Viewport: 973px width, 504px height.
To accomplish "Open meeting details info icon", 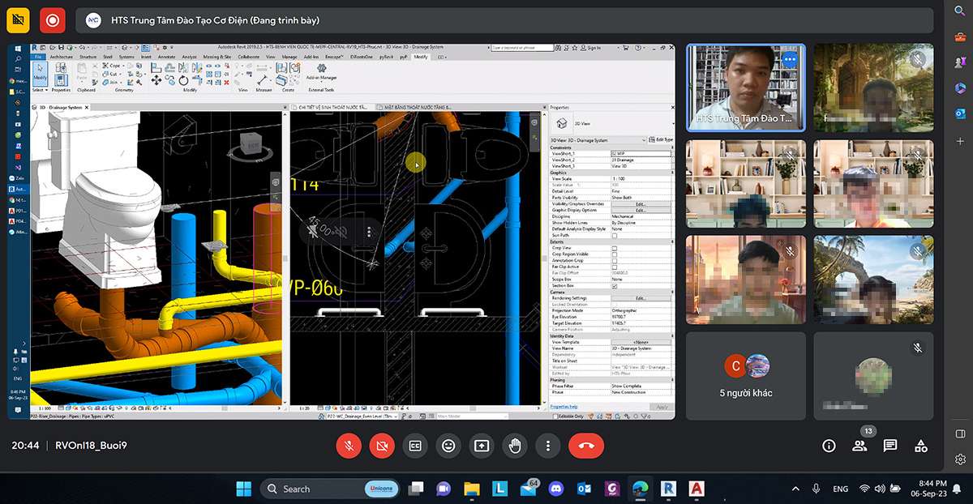I will pyautogui.click(x=829, y=446).
